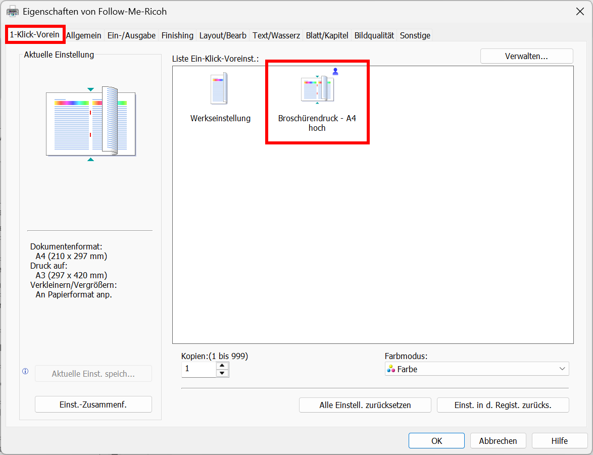The image size is (593, 455).
Task: Select the Werkseinstellung preset icon
Action: tap(220, 89)
